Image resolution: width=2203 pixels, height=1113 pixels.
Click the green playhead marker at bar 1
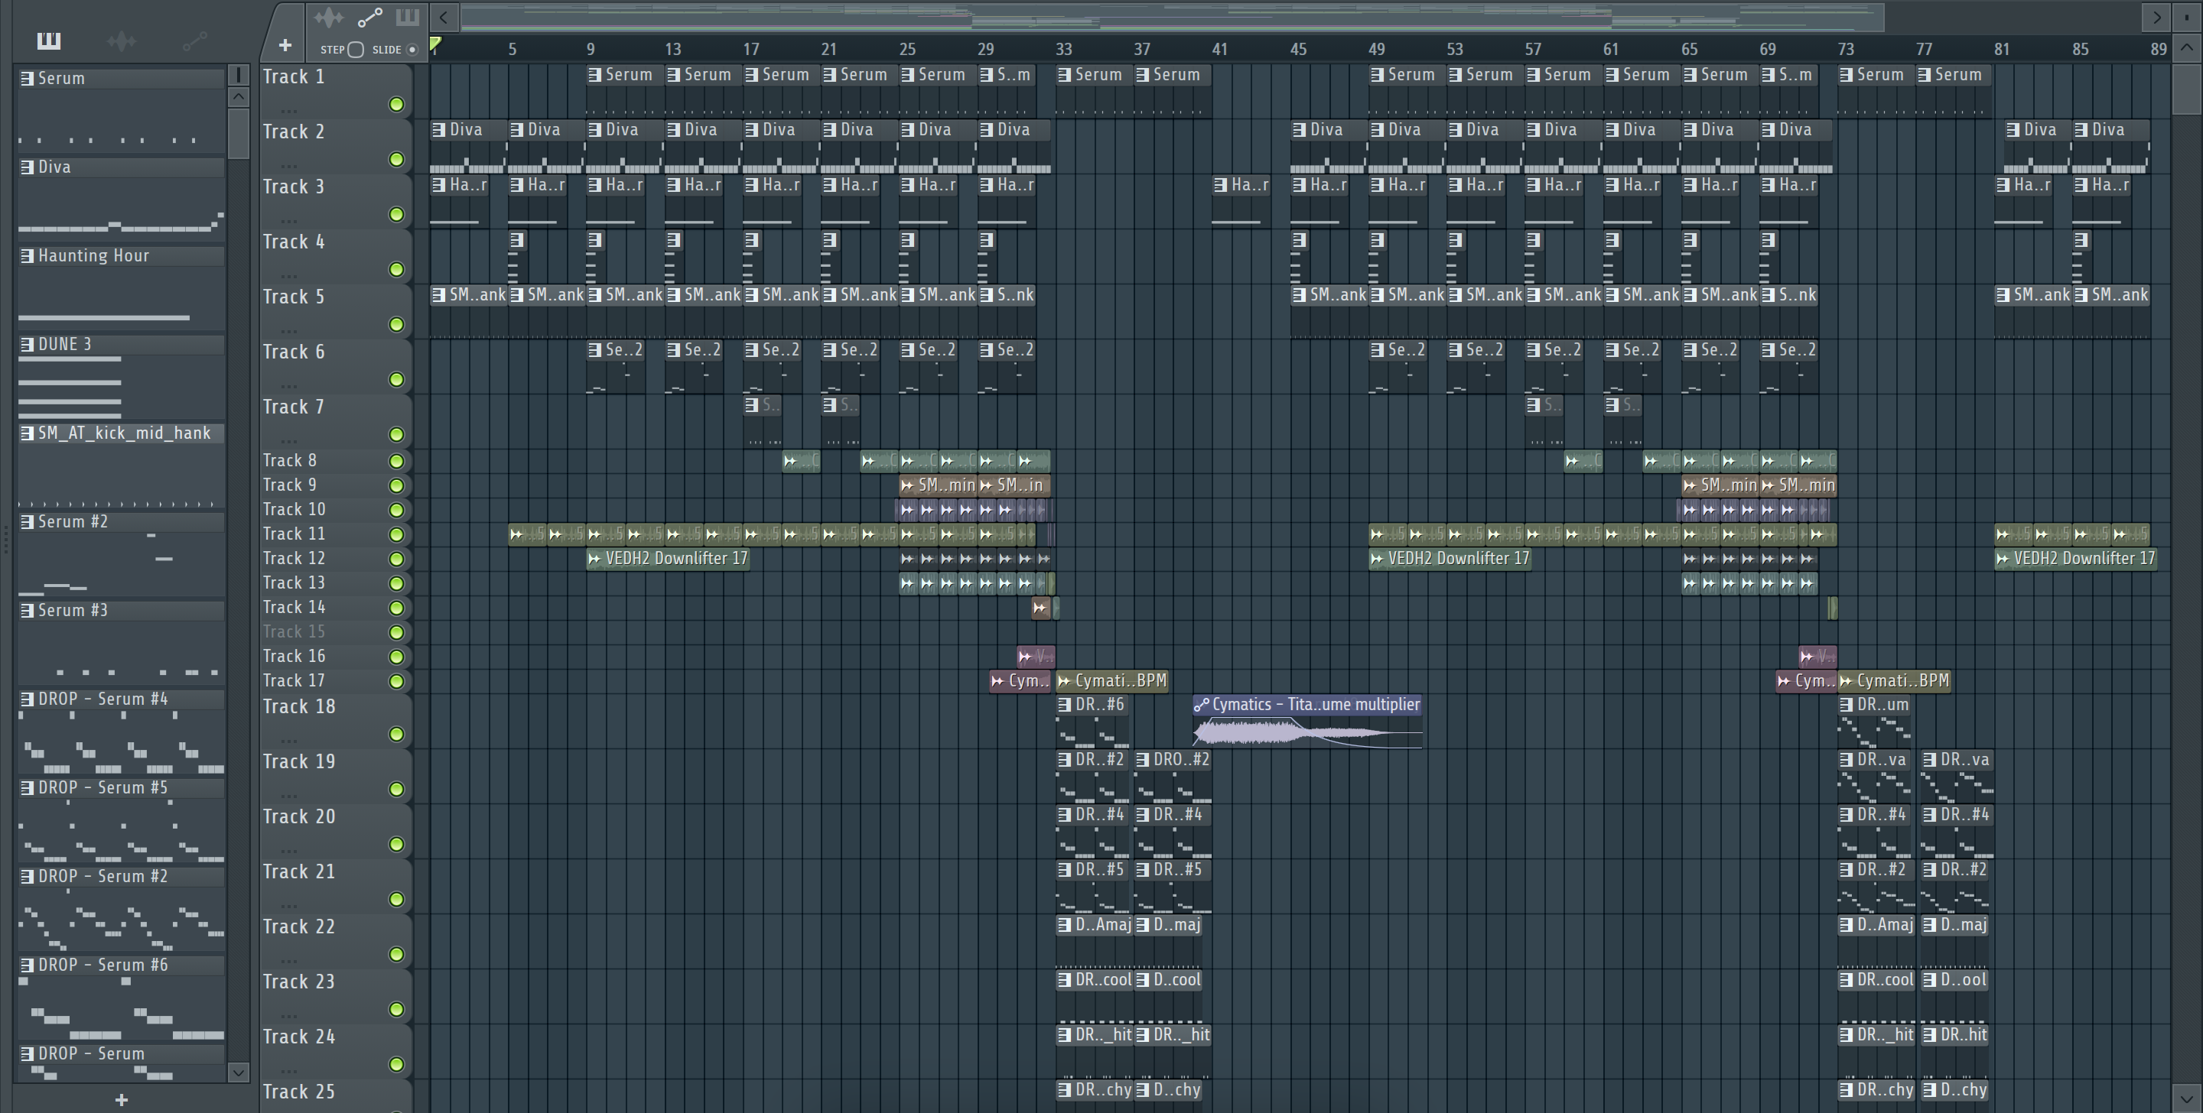pos(435,44)
